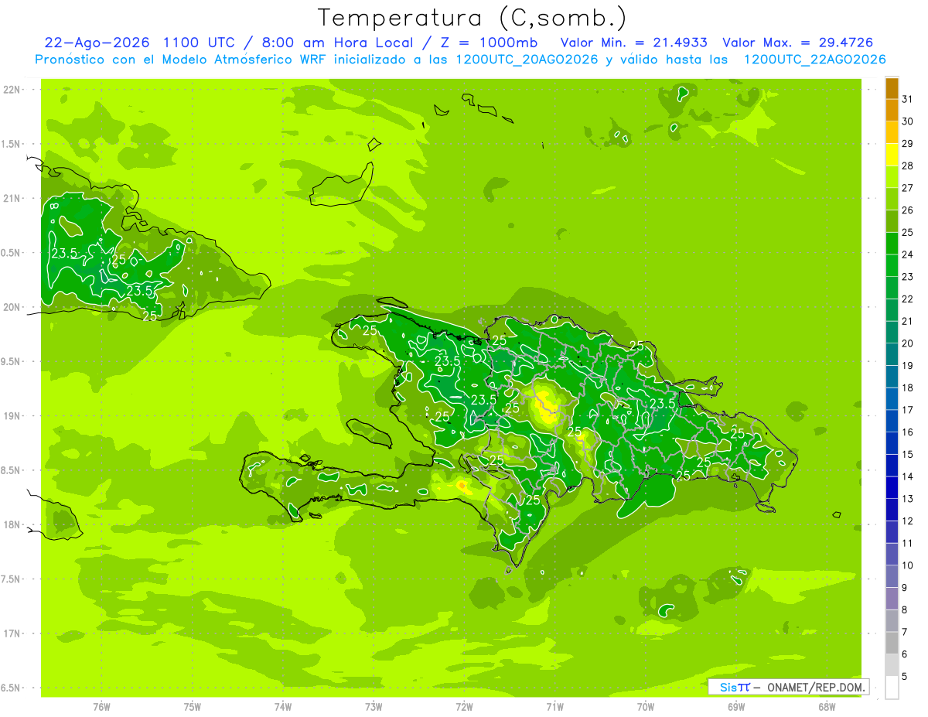Click legend color cell between 12 and 13
Image resolution: width=928 pixels, height=717 pixels.
click(x=892, y=510)
